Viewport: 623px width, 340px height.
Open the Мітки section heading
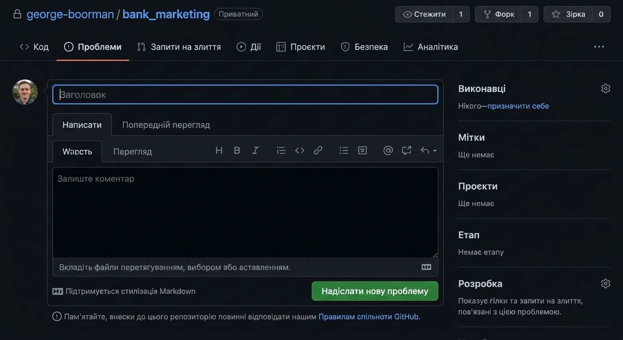click(472, 137)
